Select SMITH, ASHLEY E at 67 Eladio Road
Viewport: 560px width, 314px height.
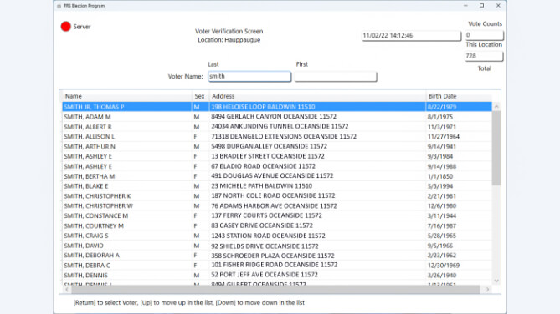277,166
